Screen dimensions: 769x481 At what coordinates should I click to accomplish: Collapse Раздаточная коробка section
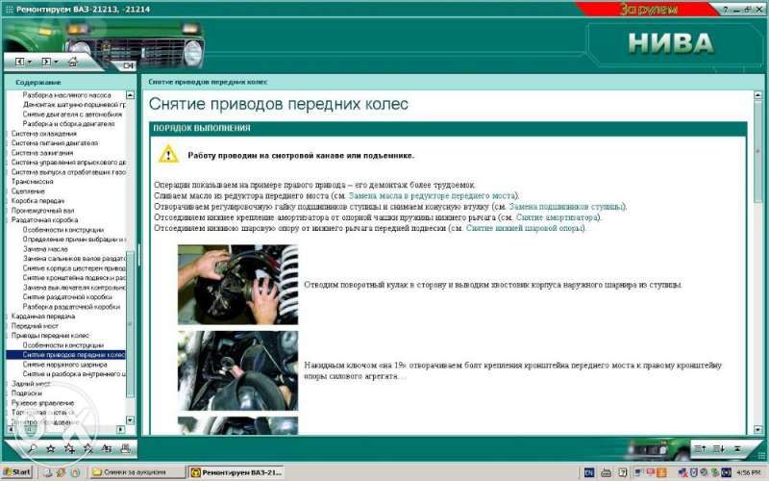(44, 220)
